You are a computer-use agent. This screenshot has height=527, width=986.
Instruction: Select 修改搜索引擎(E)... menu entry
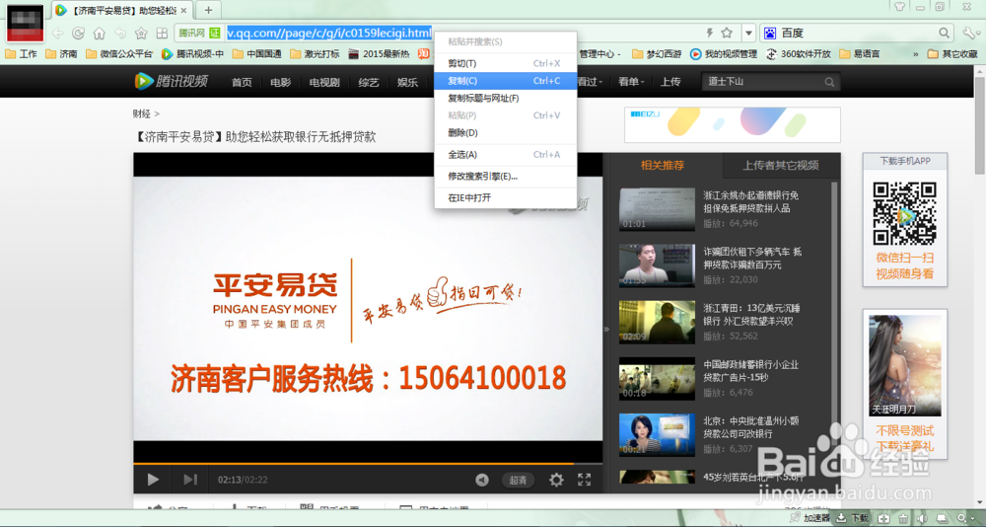click(505, 177)
